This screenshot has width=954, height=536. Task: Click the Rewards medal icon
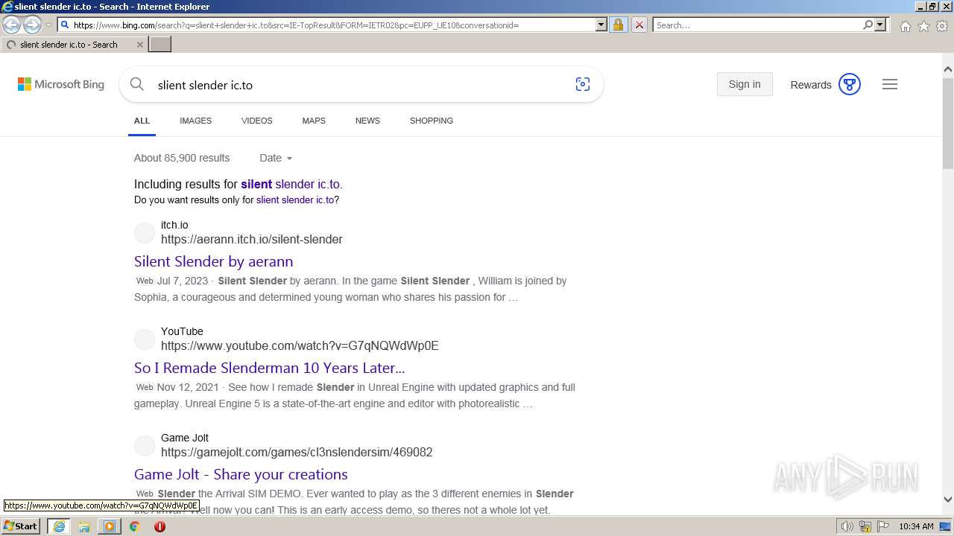pos(850,84)
